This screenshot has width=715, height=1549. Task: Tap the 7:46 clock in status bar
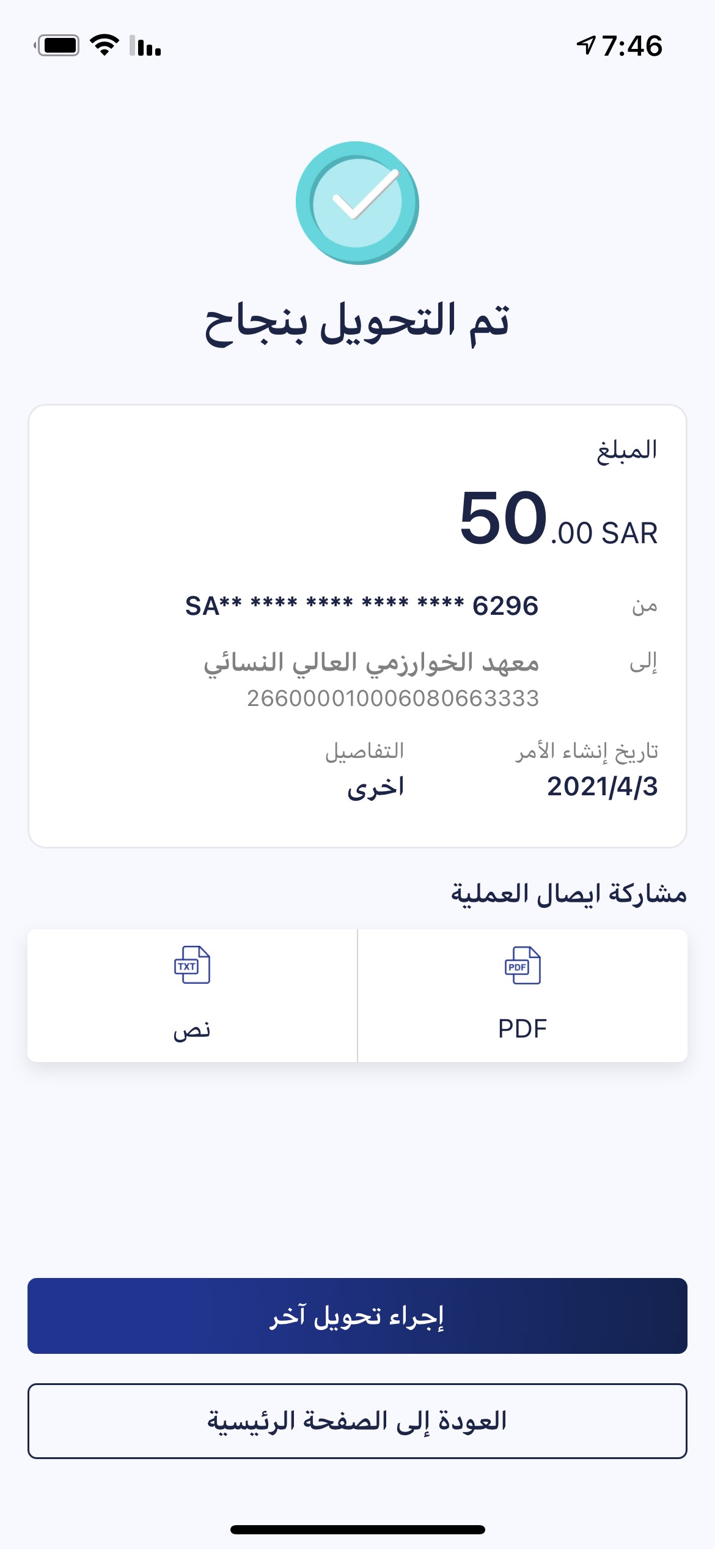point(632,46)
